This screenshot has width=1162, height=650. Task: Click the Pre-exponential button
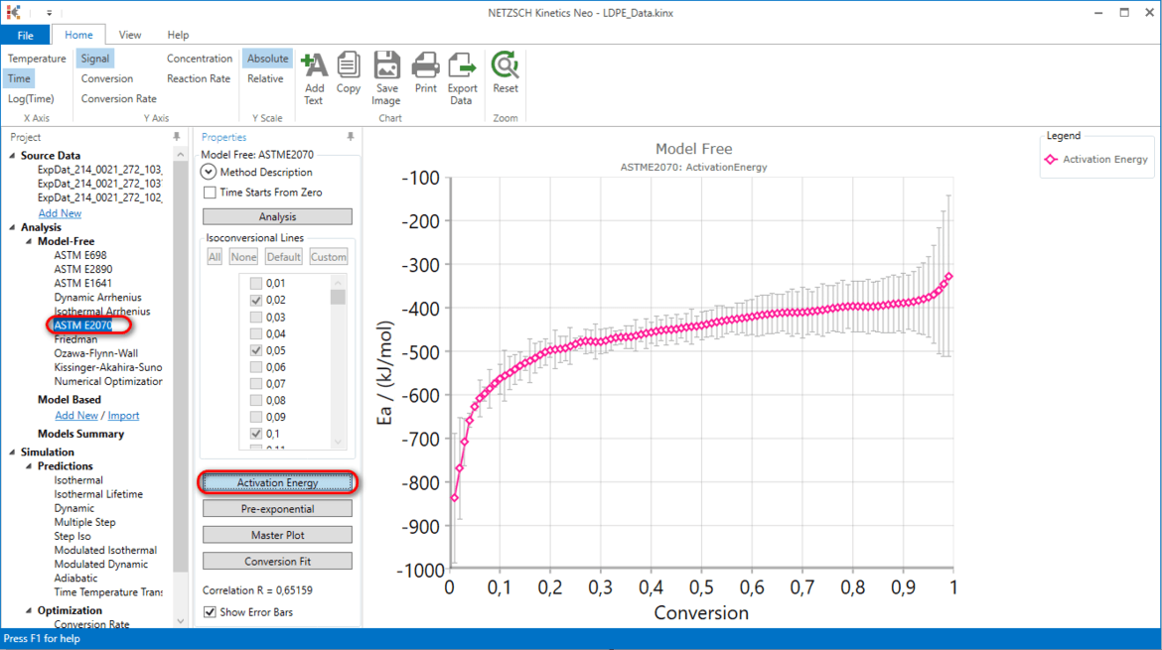click(277, 509)
